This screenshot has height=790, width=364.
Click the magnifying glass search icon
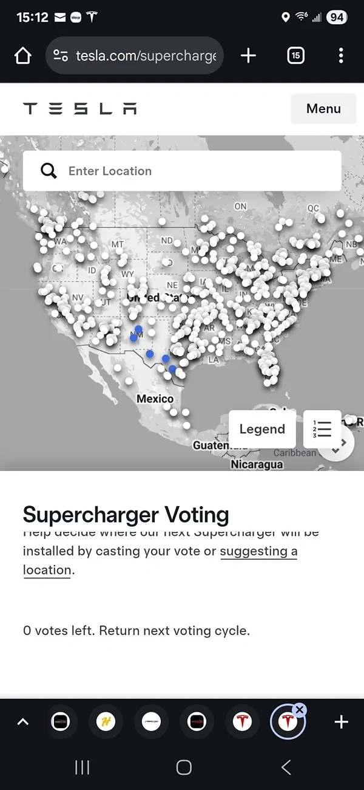click(x=48, y=171)
